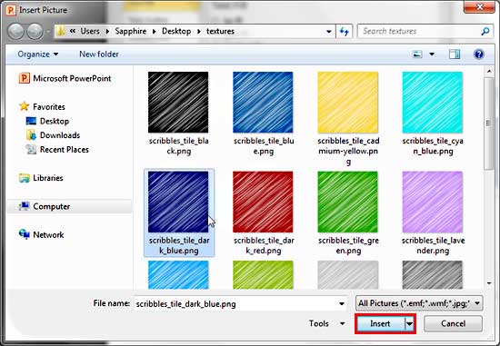The width and height of the screenshot is (500, 346).
Task: Select the green texture thumbnail
Action: pos(348,202)
